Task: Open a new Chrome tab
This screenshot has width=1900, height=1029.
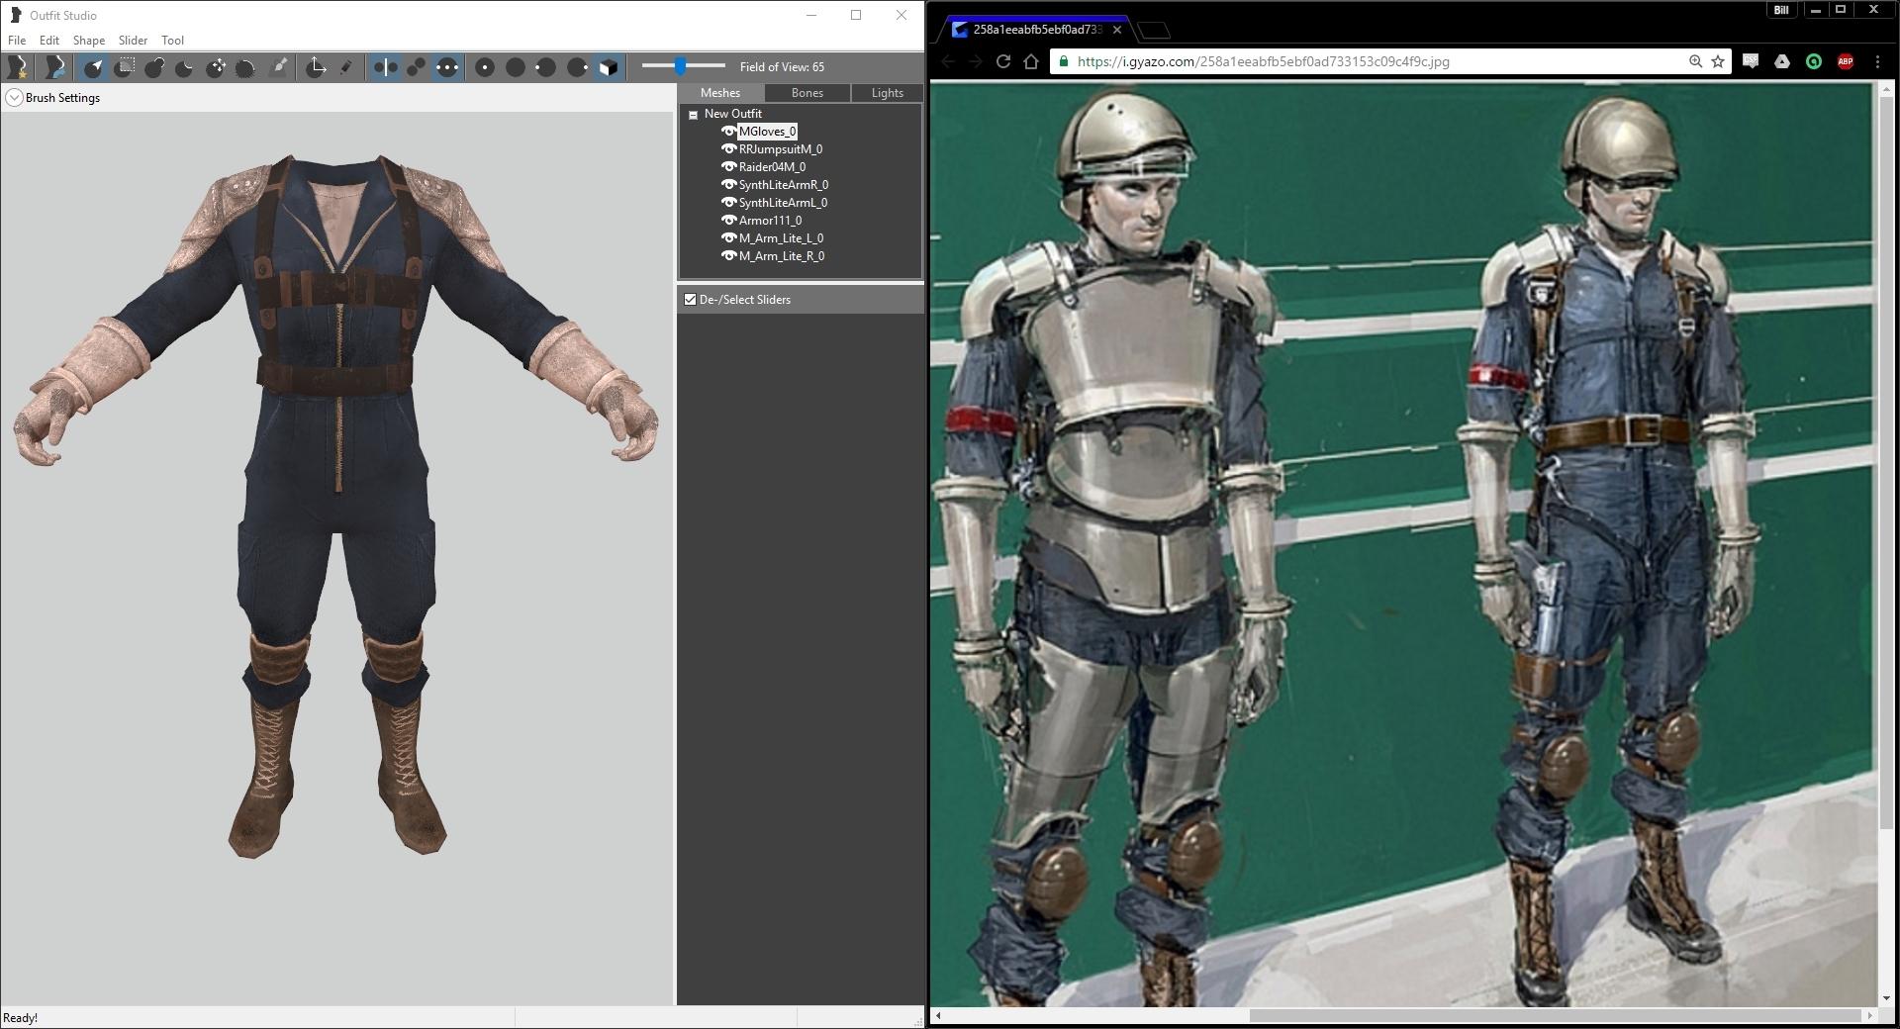Action: coord(1156,31)
